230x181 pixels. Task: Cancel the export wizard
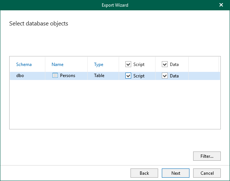pos(207,173)
